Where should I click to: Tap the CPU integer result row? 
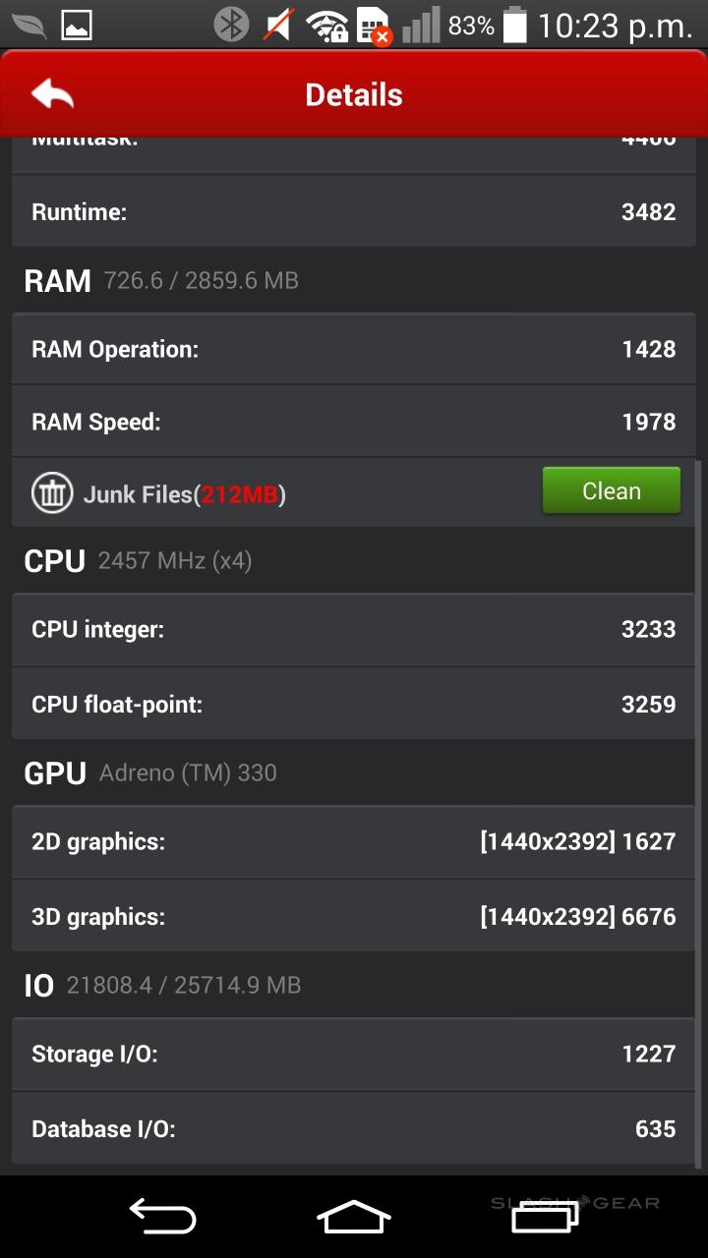[354, 629]
